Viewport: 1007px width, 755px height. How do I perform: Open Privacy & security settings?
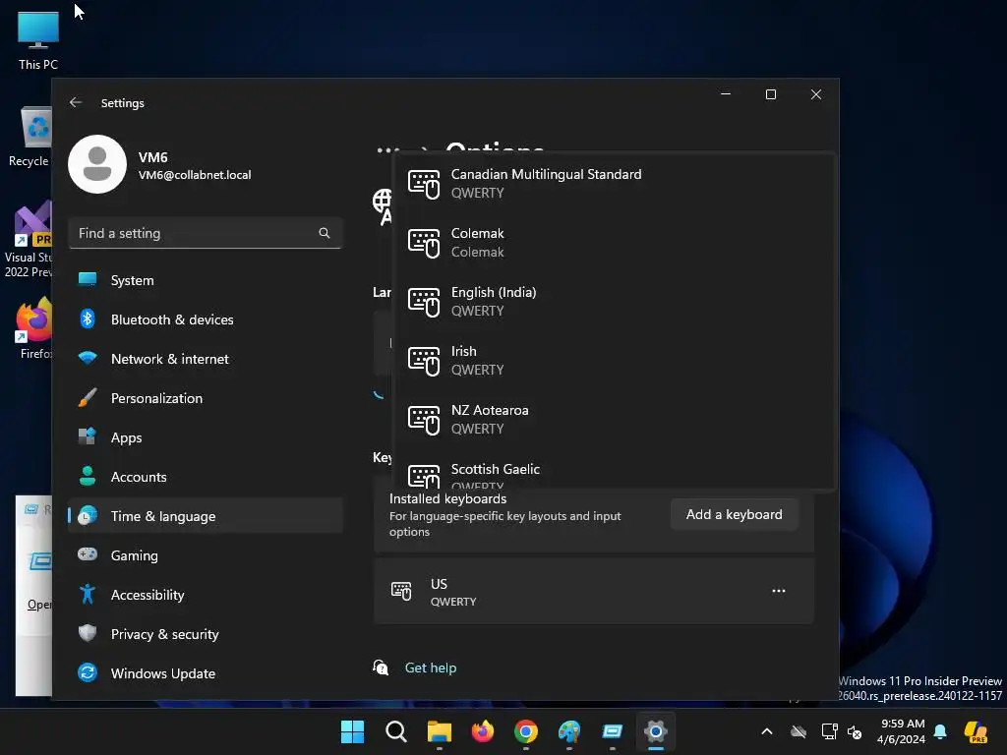pos(205,634)
